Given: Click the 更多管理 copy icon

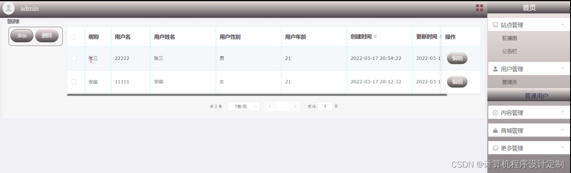Looking at the screenshot, I should [495, 148].
